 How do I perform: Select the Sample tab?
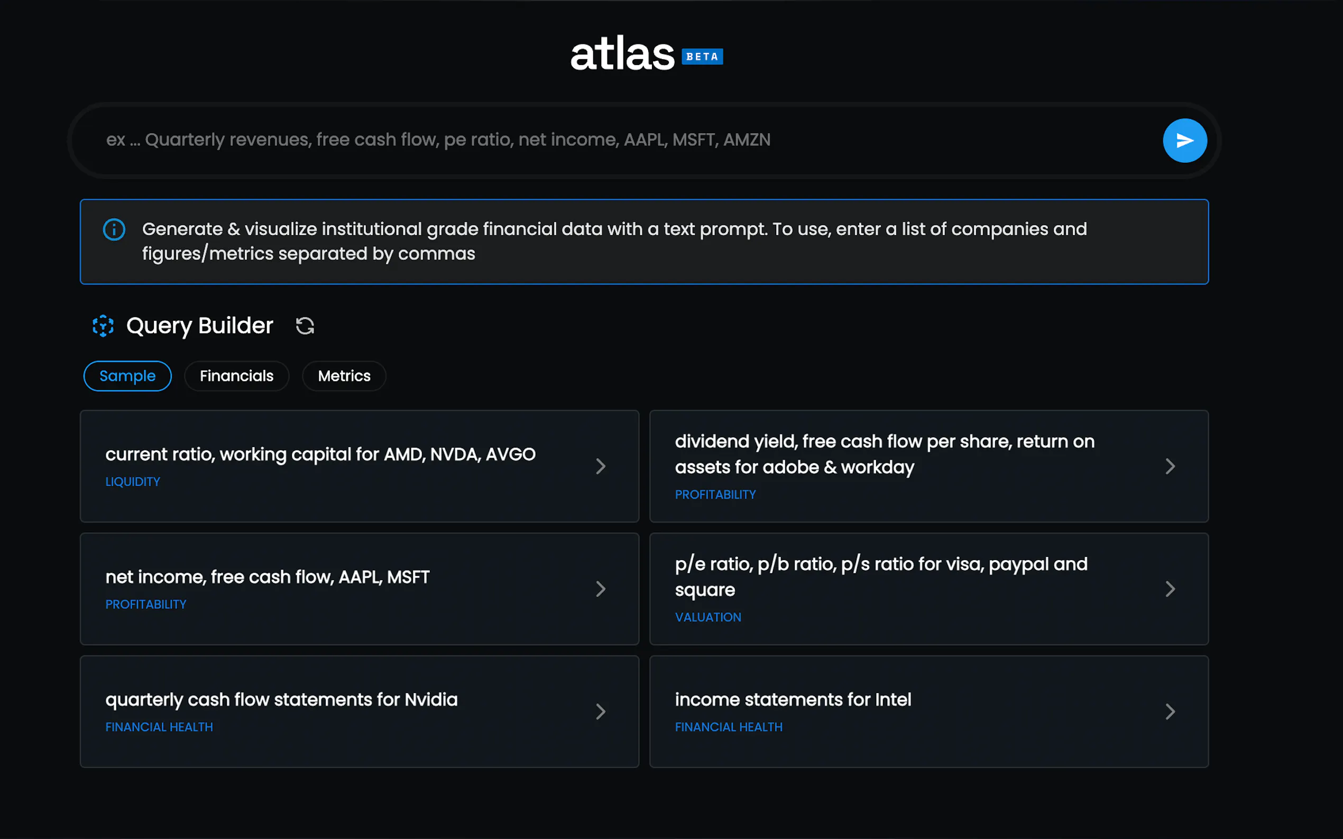(x=127, y=376)
